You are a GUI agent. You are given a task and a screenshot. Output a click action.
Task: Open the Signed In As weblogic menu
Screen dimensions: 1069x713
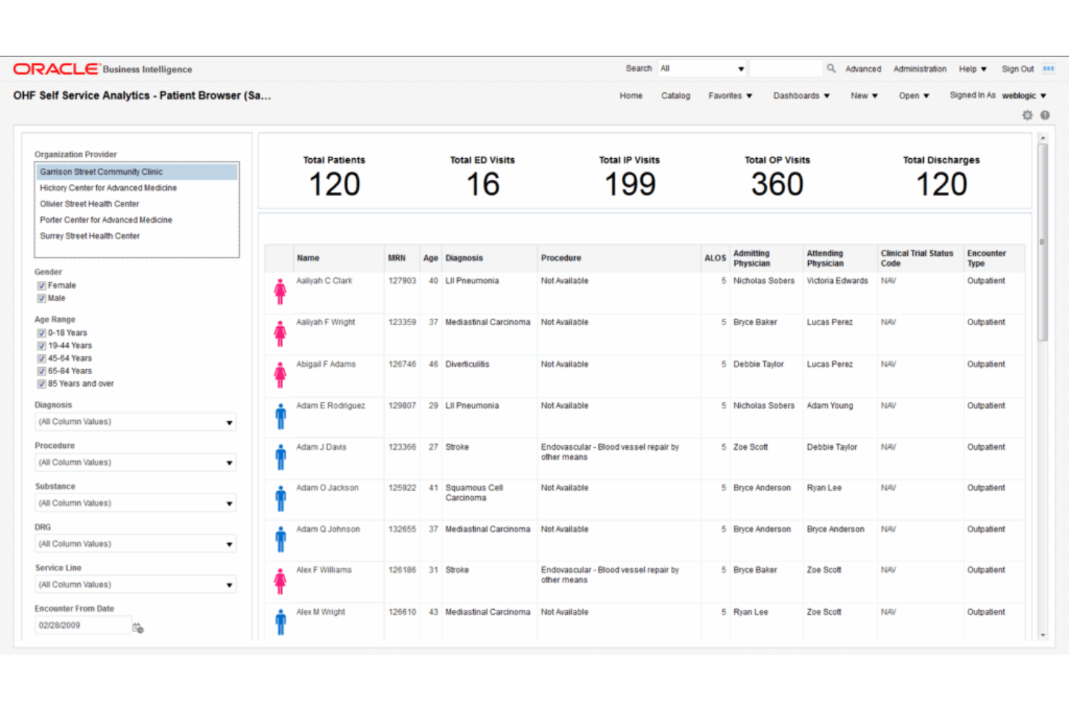(x=1024, y=95)
